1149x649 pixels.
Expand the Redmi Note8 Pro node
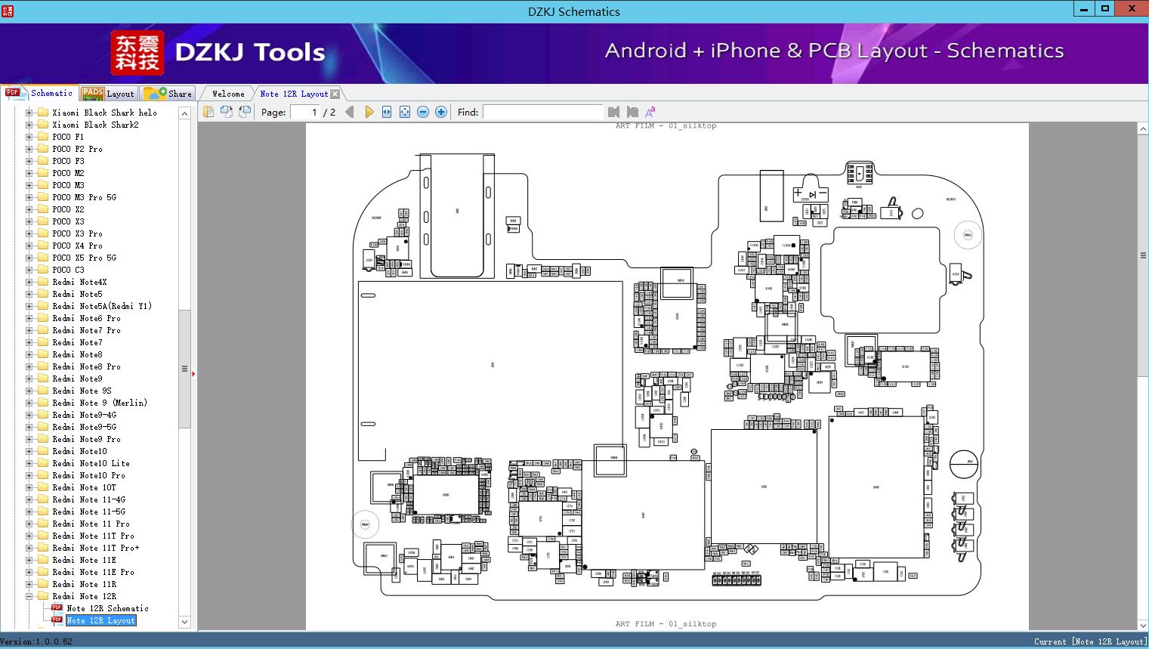click(x=29, y=366)
